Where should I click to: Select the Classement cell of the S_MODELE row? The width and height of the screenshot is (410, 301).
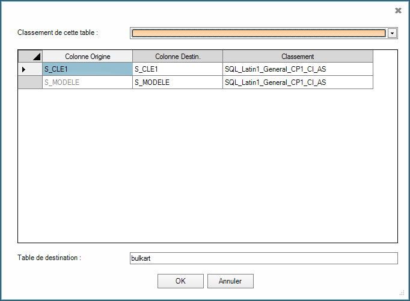(298, 82)
